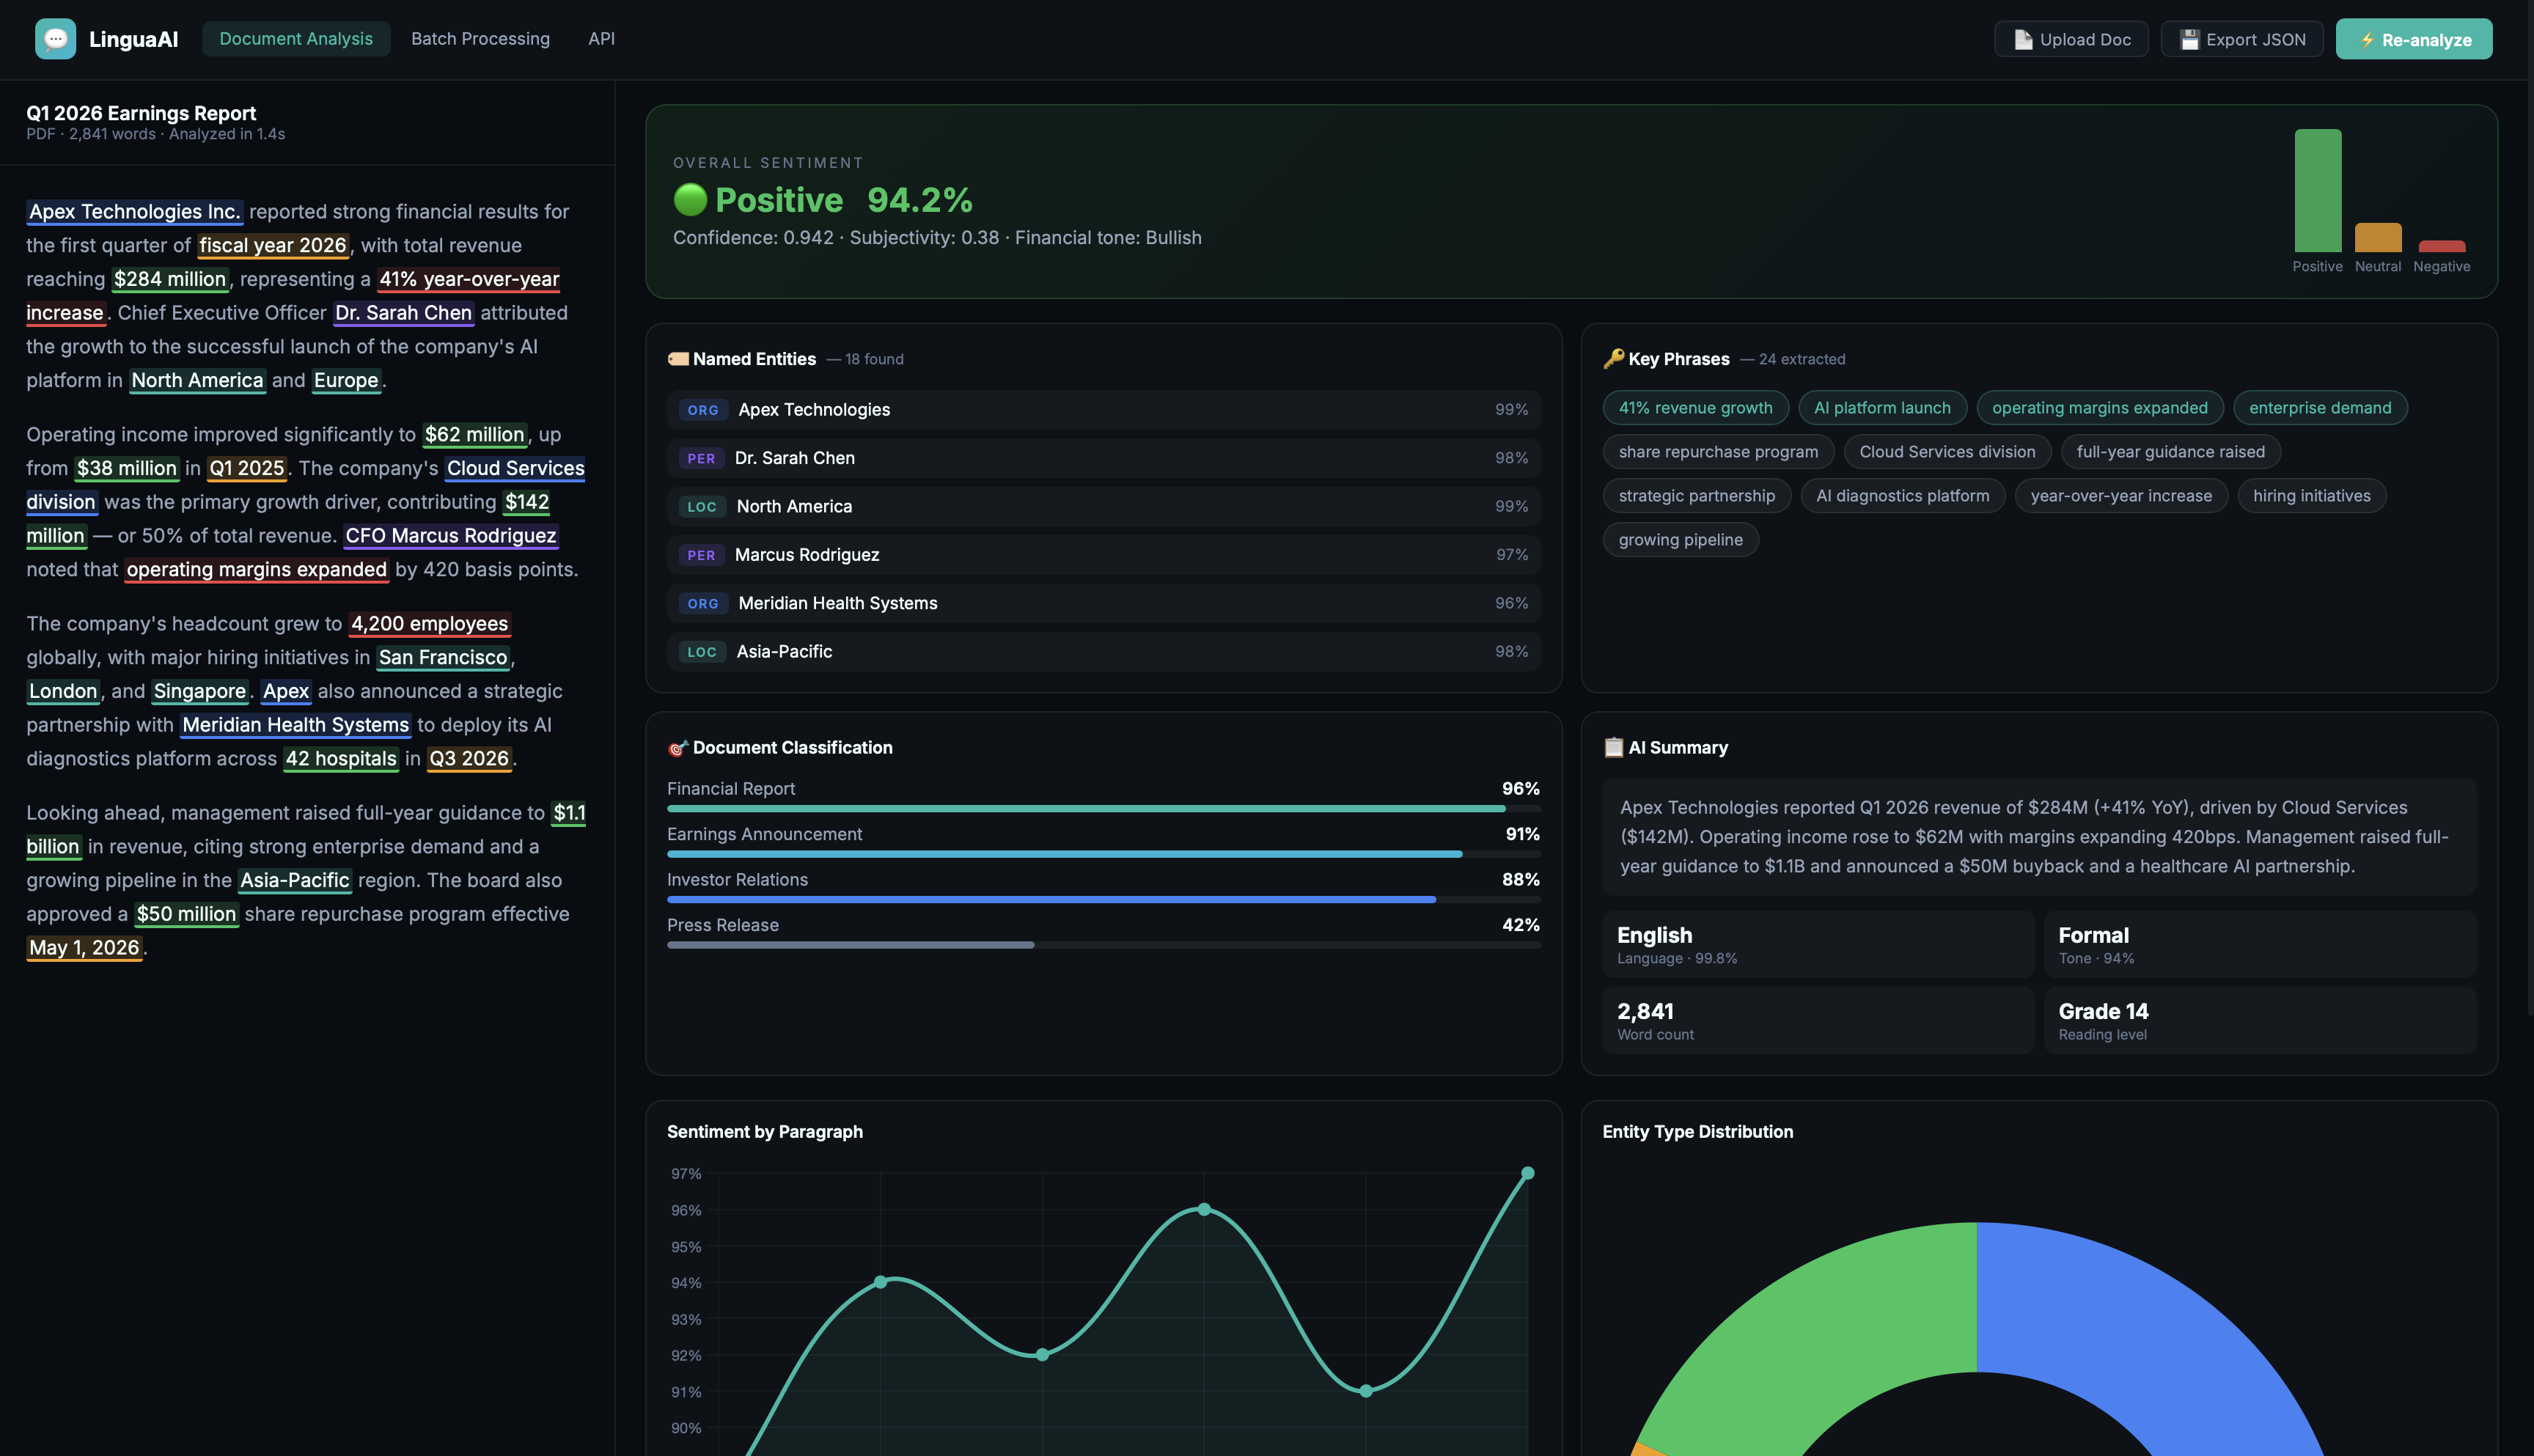Screen dimensions: 2534x1456
Task: Click the PER badge beside Dr. Sarah Chen
Action: click(701, 458)
